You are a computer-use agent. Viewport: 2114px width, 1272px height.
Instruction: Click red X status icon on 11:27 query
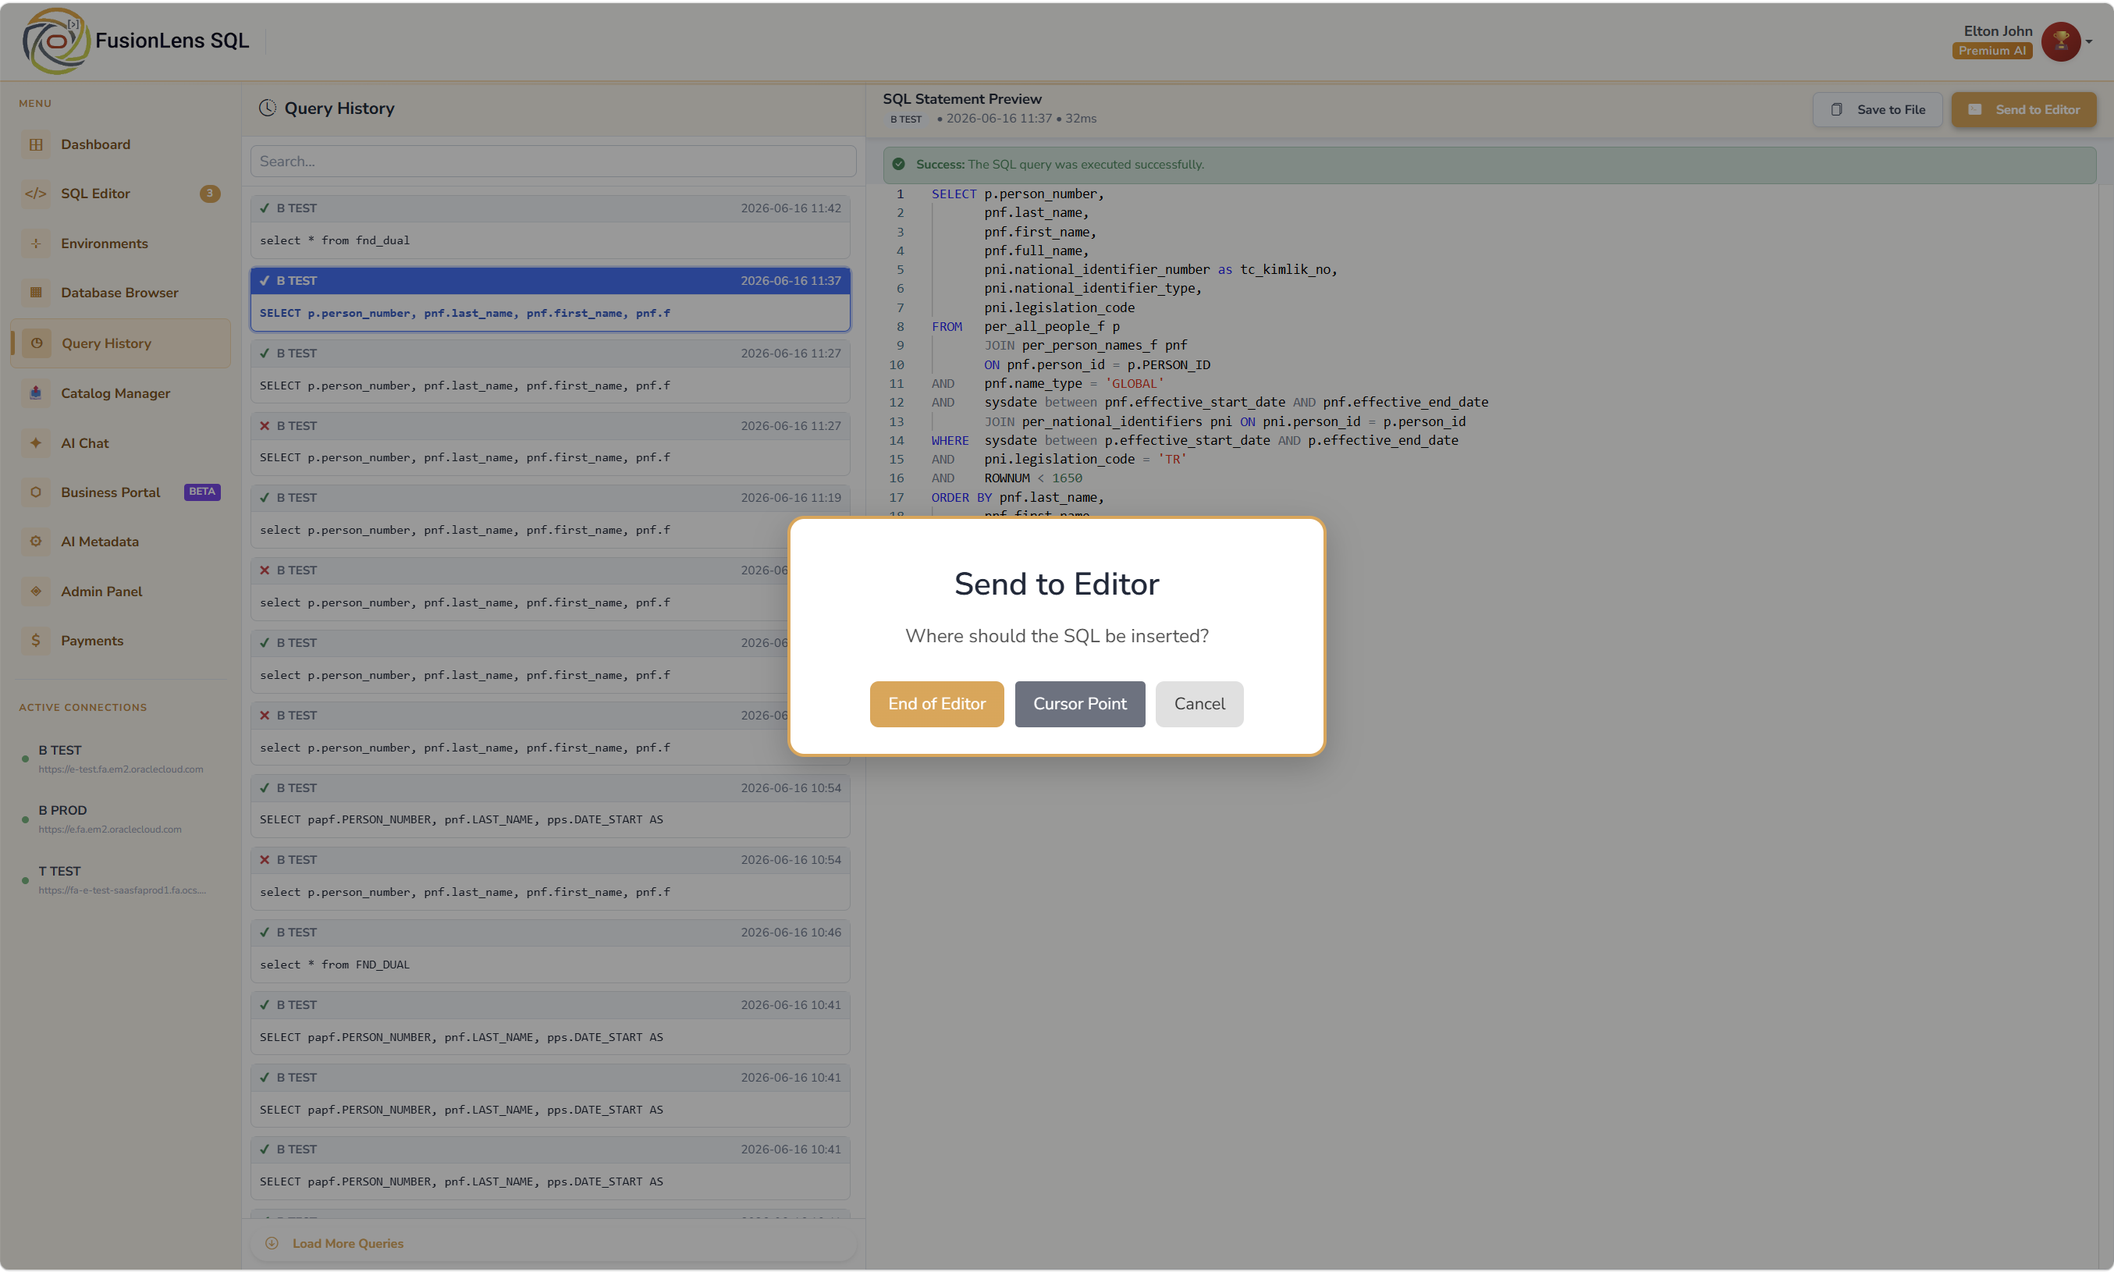click(x=265, y=426)
